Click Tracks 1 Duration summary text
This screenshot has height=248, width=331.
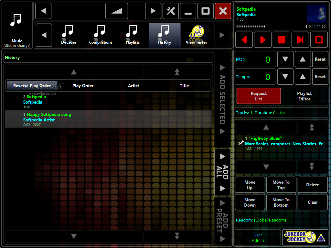point(260,113)
